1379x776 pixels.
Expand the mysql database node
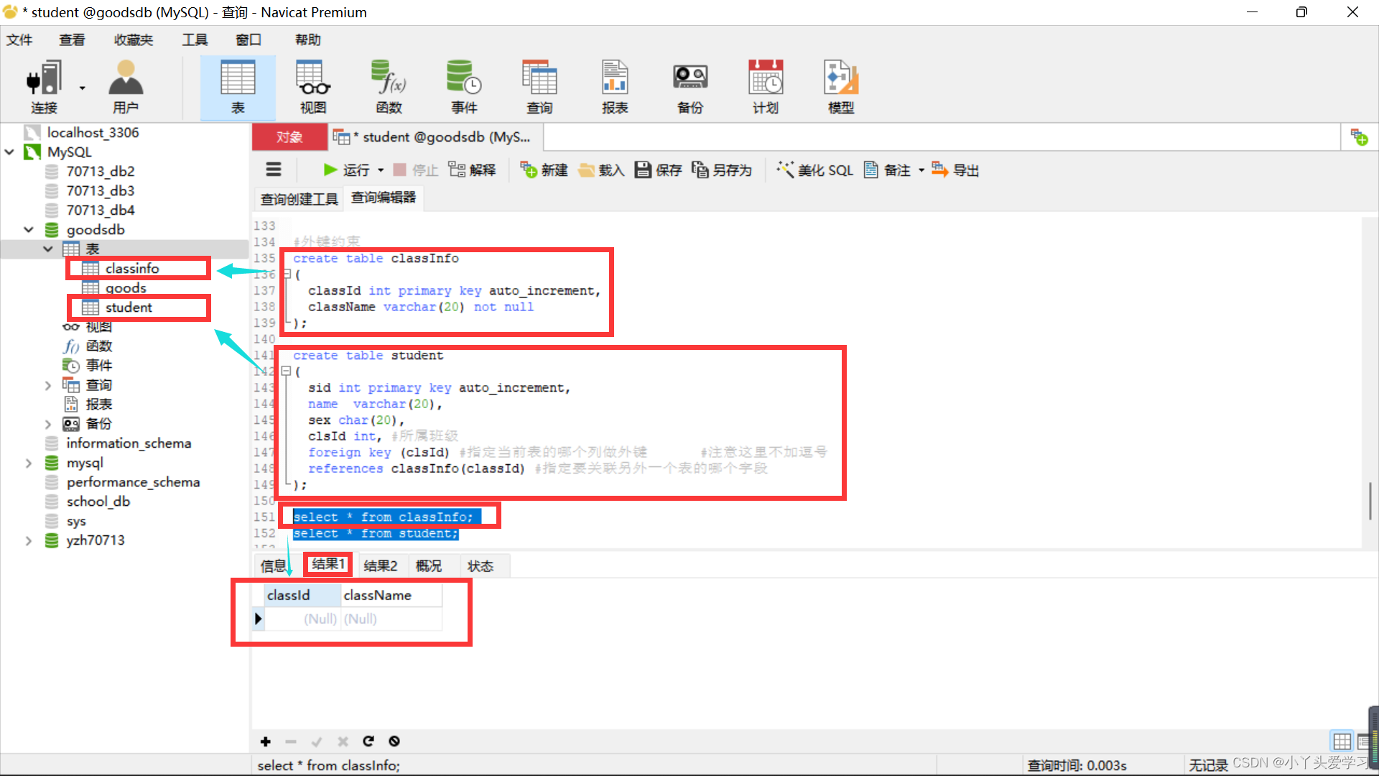click(29, 463)
